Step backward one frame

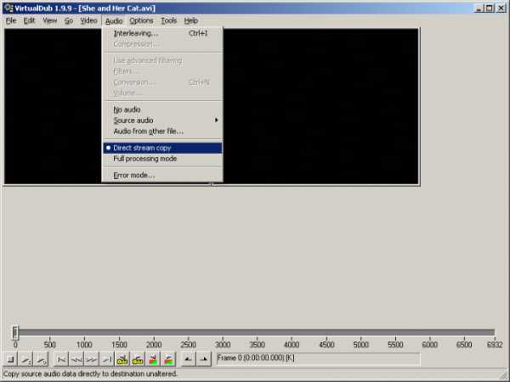[76, 360]
